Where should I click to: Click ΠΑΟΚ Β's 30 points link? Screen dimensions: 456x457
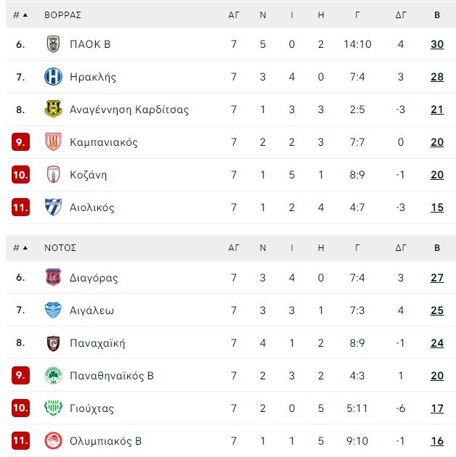[436, 44]
